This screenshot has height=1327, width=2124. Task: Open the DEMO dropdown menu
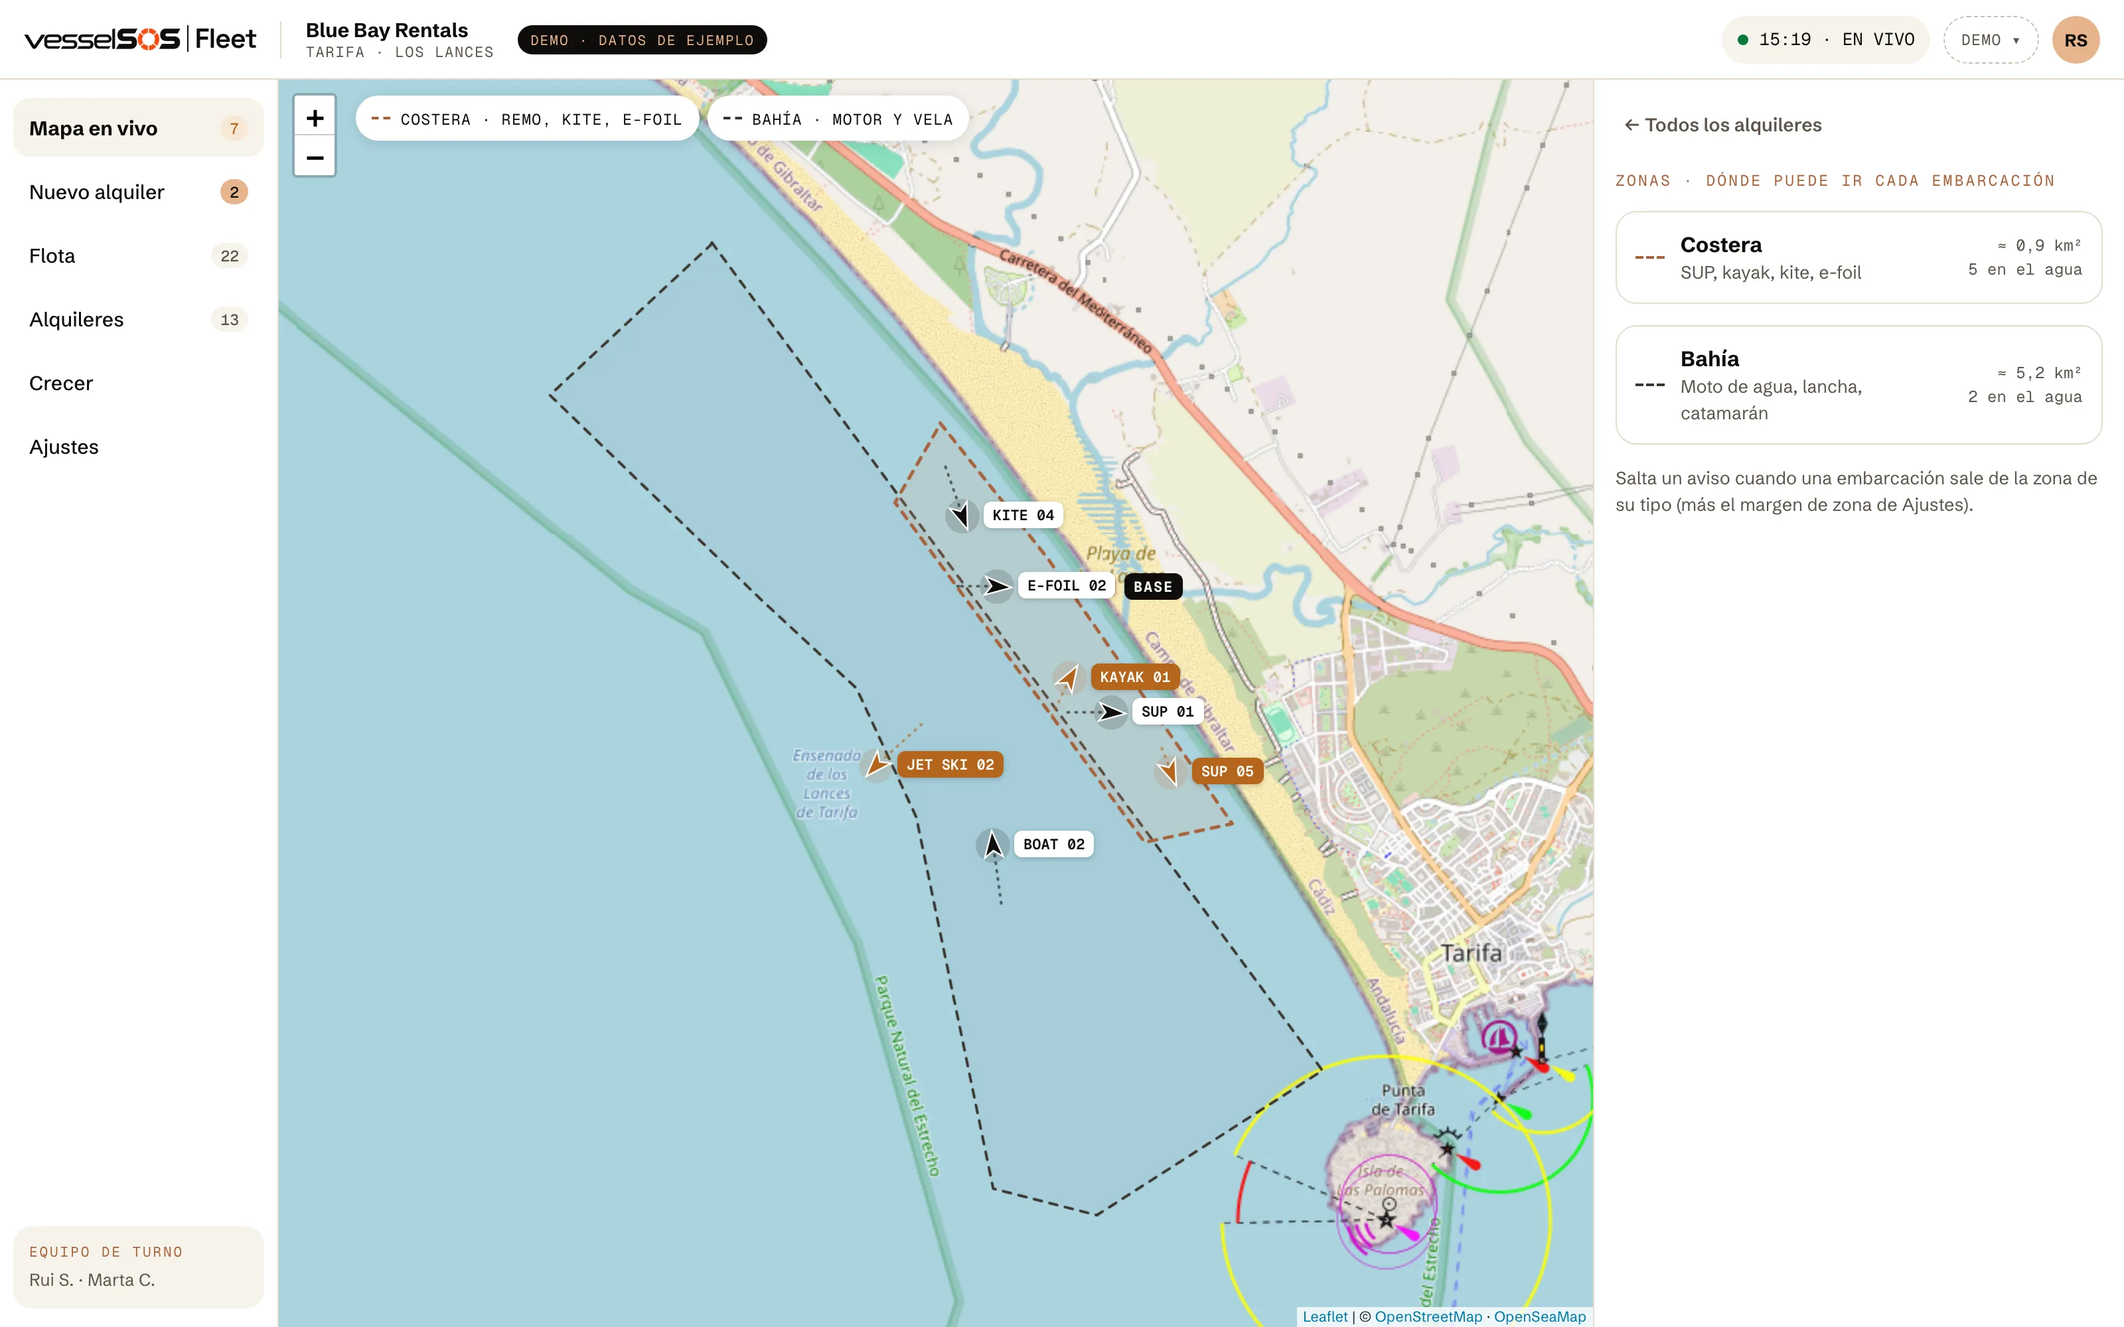(x=1990, y=40)
